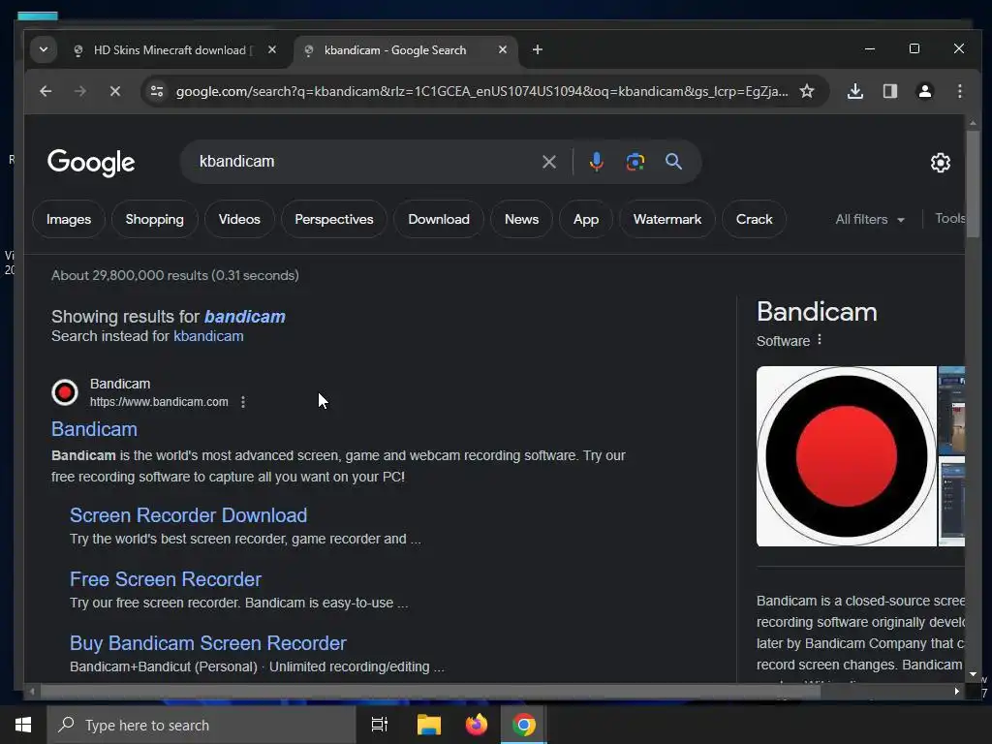Image resolution: width=992 pixels, height=744 pixels.
Task: Open Chrome downloads icon
Action: click(854, 91)
